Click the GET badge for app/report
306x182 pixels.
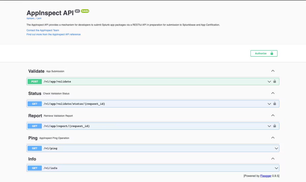click(35, 126)
